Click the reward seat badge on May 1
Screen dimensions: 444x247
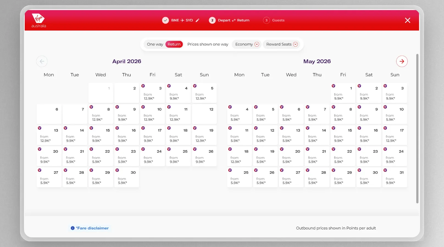pos(333,86)
